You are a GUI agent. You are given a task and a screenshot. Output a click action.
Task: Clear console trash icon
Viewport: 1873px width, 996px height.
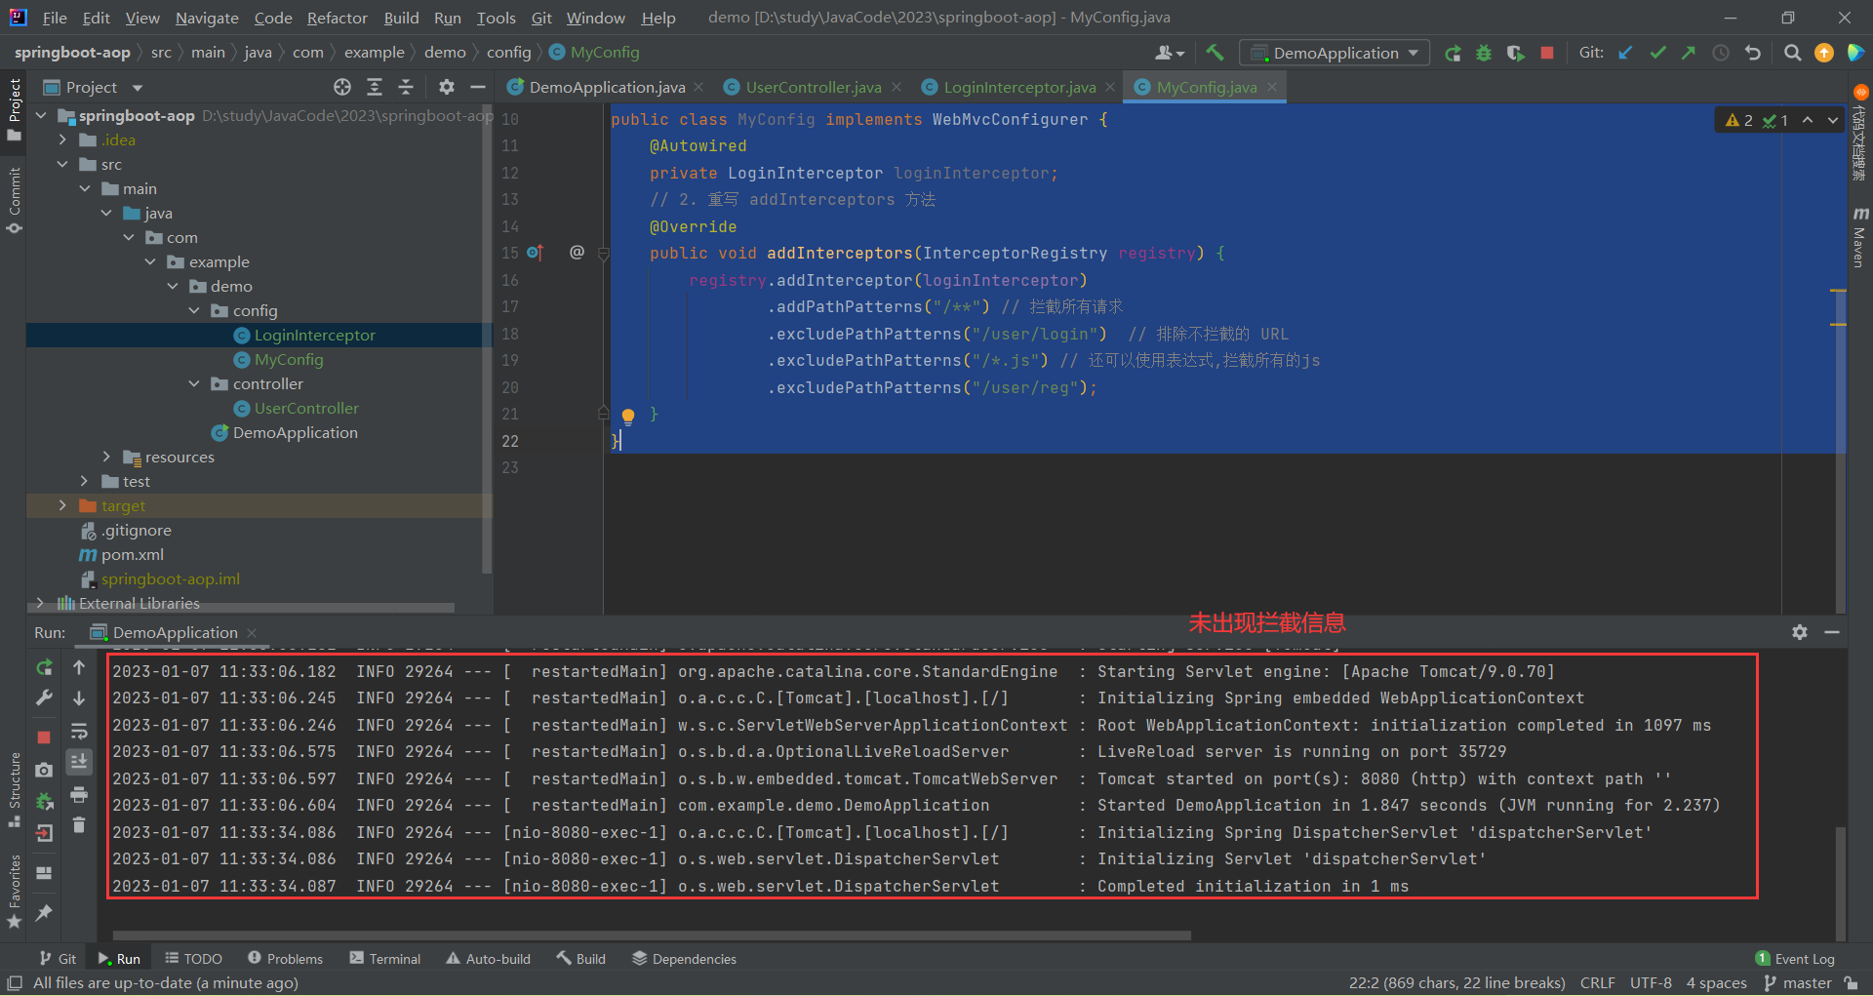pyautogui.click(x=79, y=825)
